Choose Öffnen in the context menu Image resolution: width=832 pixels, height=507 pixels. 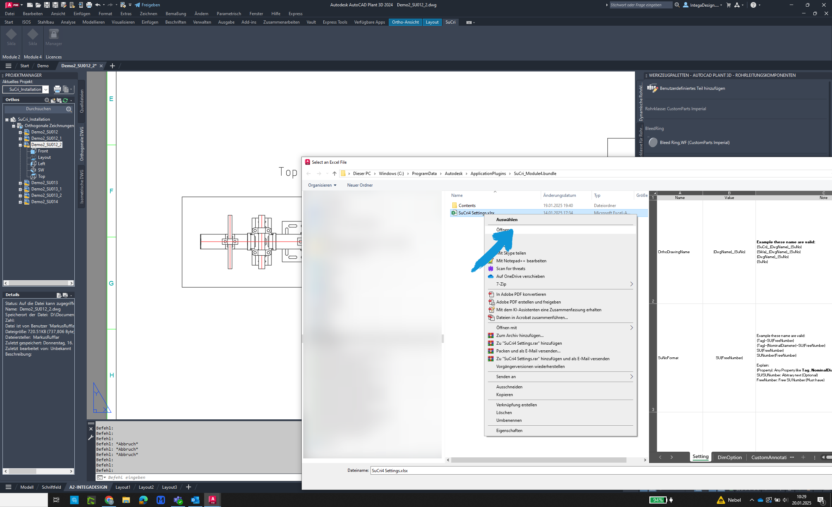[x=560, y=230]
